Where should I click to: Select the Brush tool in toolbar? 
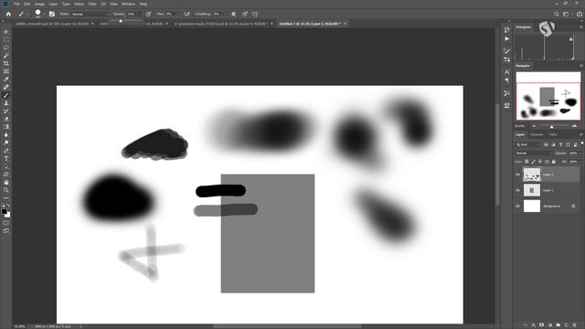pos(6,95)
